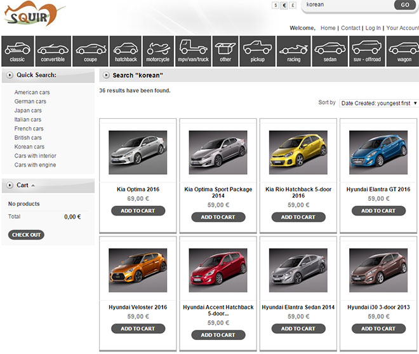The height and width of the screenshot is (354, 419).
Task: Open the yellow Kia Rio thumbnail
Action: (298, 153)
